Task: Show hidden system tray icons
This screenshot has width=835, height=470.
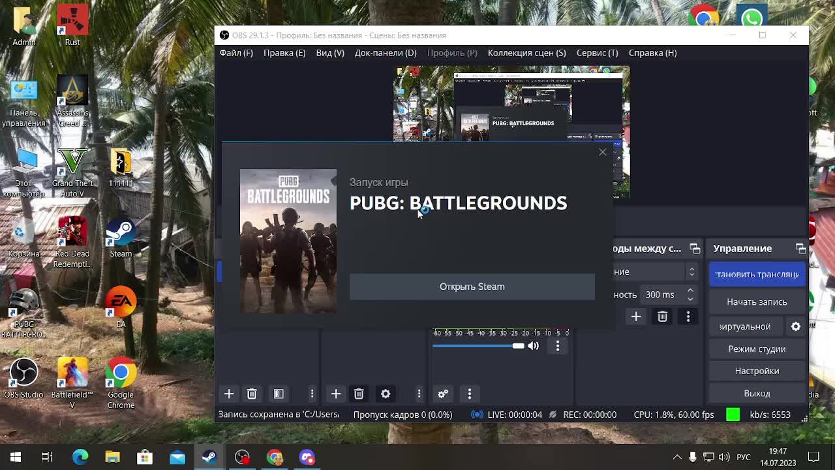Action: [677, 457]
